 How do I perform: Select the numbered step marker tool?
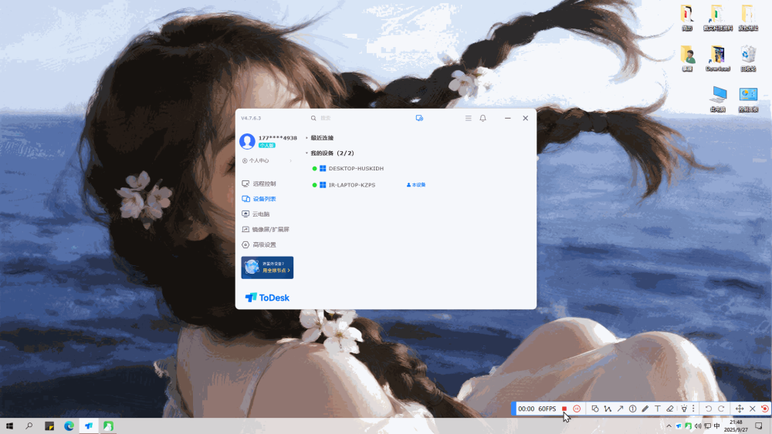[x=633, y=409]
